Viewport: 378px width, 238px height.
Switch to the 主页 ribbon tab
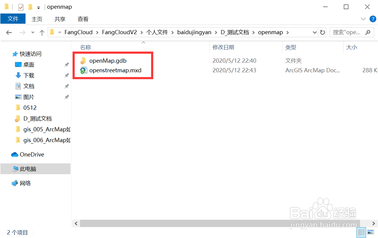(37, 19)
